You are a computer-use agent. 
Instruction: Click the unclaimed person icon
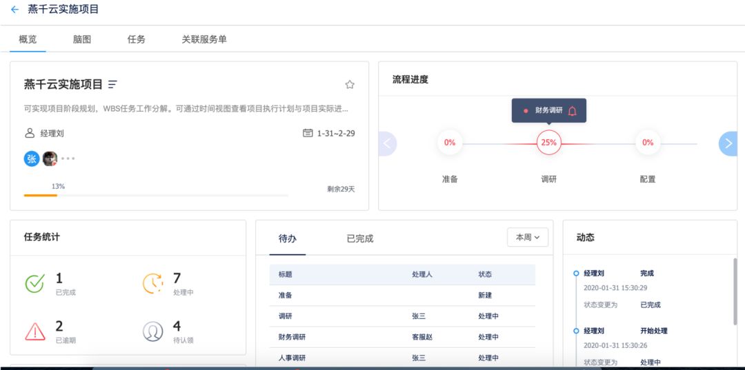(x=152, y=331)
